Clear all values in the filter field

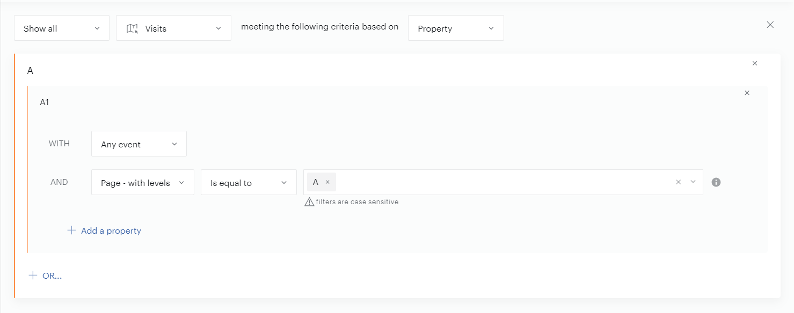click(678, 182)
